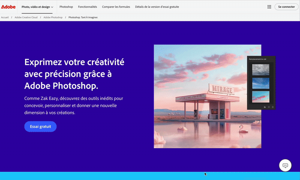The image size is (300, 180).
Task: Select the blue sky thumbnail
Action: click(261, 83)
